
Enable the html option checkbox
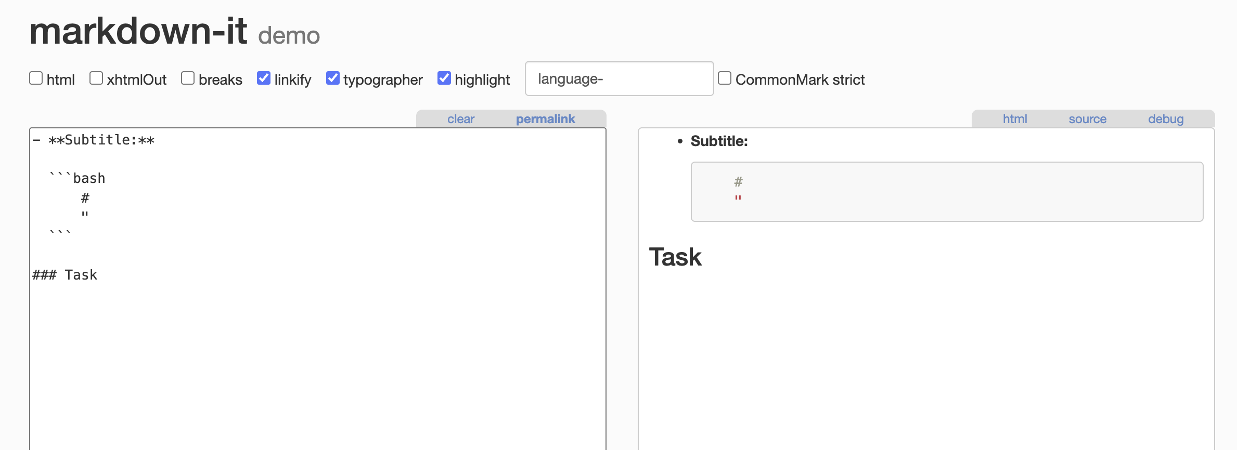coord(36,78)
